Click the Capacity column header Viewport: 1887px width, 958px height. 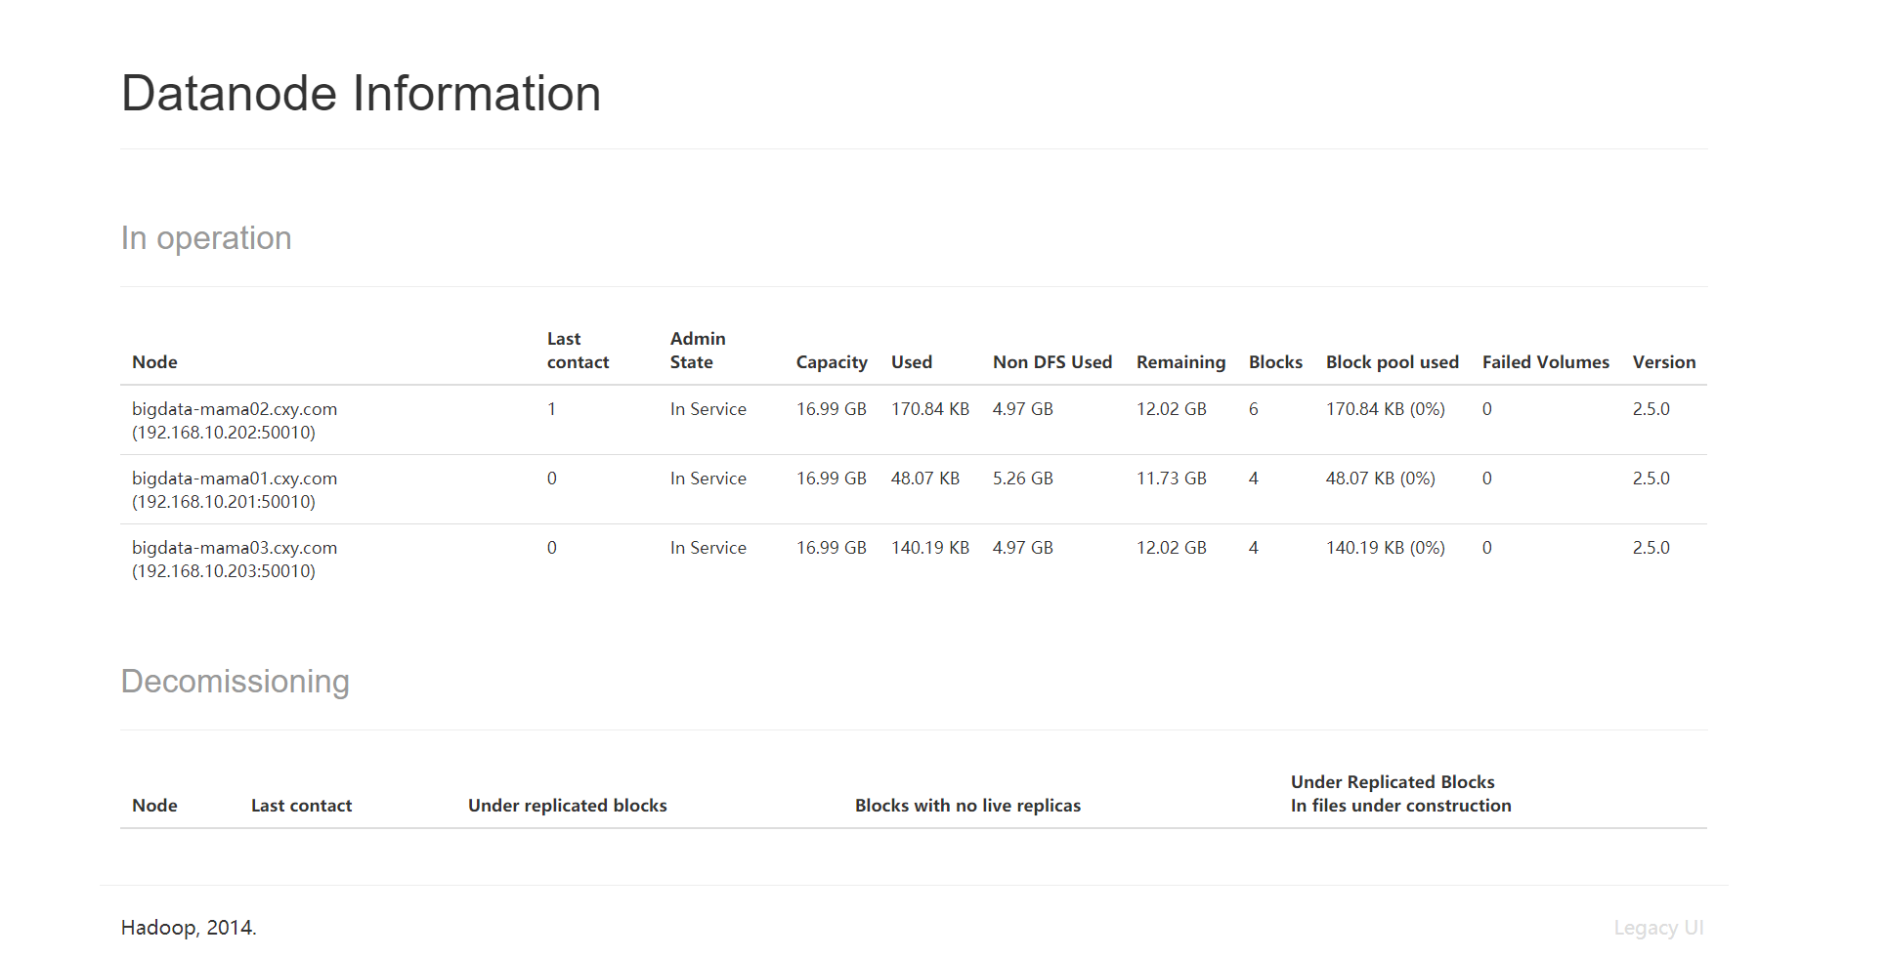pyautogui.click(x=831, y=362)
